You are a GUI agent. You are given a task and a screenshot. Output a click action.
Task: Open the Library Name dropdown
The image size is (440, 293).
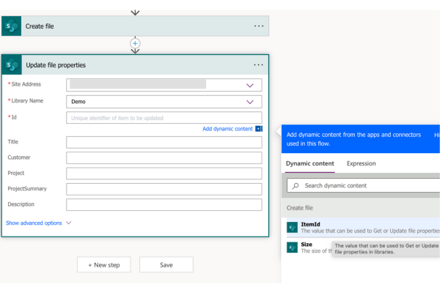pos(250,102)
